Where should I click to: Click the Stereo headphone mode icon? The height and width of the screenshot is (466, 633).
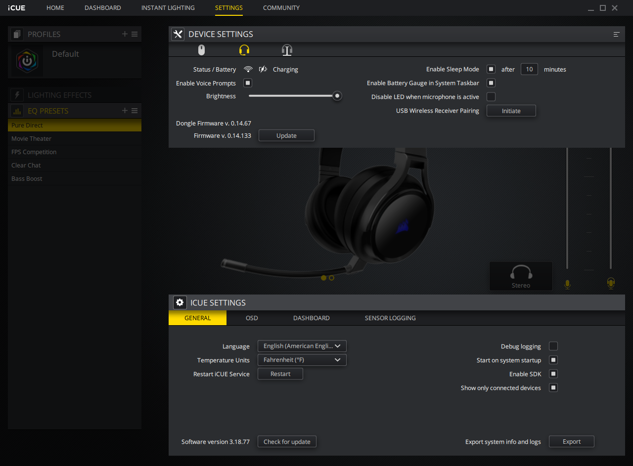click(521, 276)
